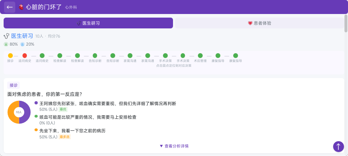Go back with the arrow button
The height and width of the screenshot is (156, 348).
10,7
